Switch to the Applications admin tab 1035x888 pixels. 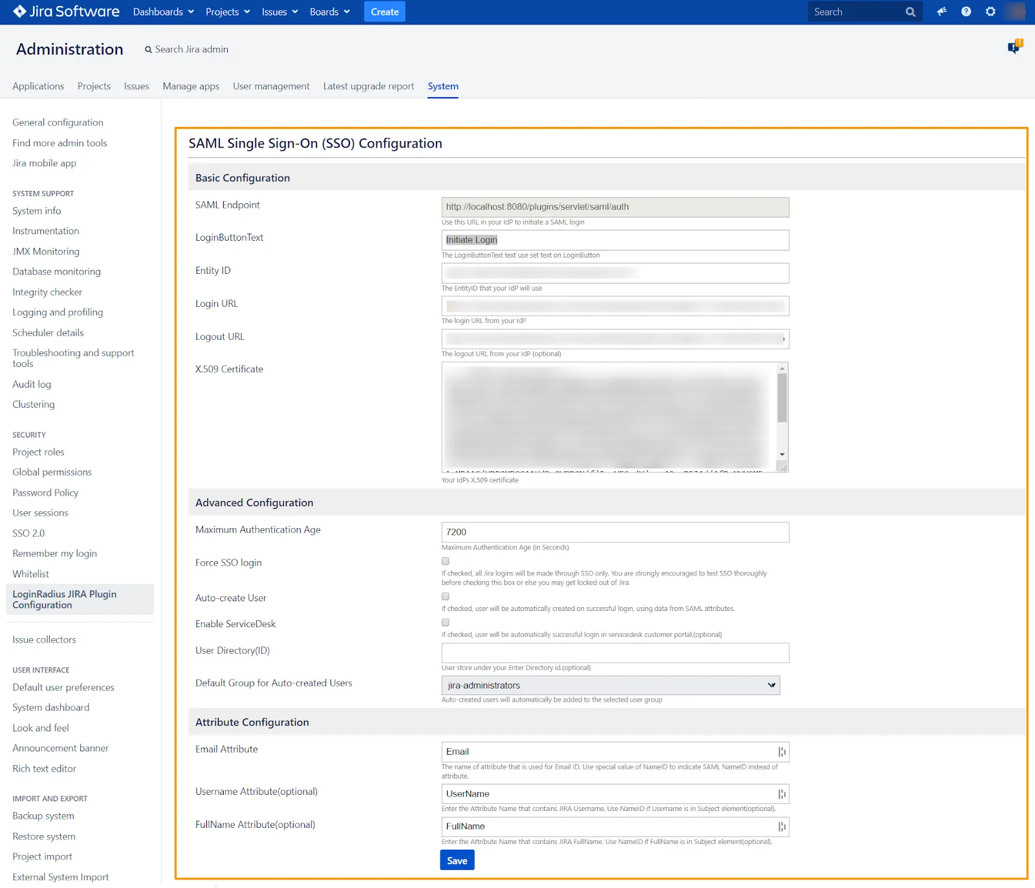(38, 86)
